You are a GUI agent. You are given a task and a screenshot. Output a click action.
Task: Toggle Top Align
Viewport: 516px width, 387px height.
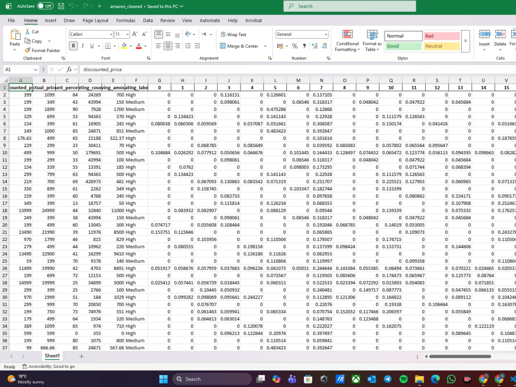point(158,34)
